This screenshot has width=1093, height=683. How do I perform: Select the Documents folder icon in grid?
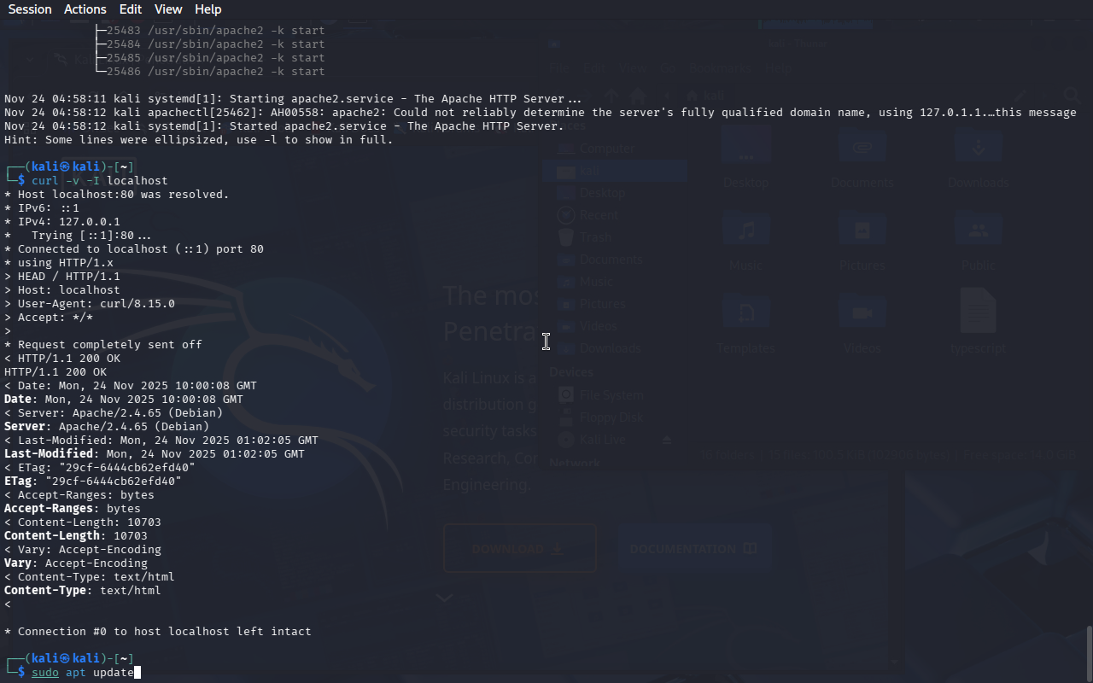click(x=862, y=147)
